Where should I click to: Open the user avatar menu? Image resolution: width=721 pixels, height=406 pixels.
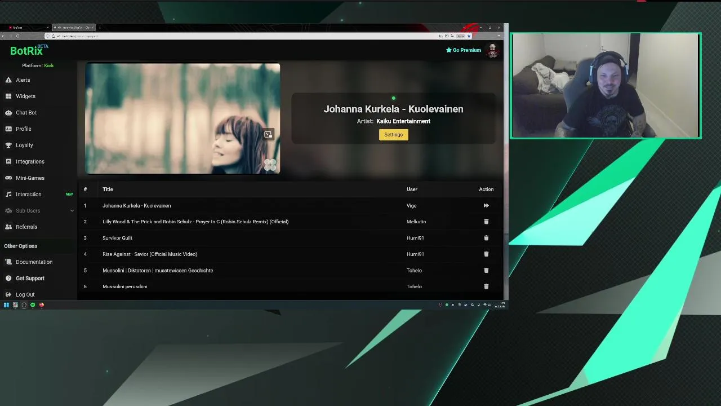493,50
